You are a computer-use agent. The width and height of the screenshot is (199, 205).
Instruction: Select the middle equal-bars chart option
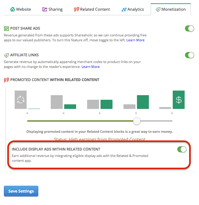(x=100, y=104)
